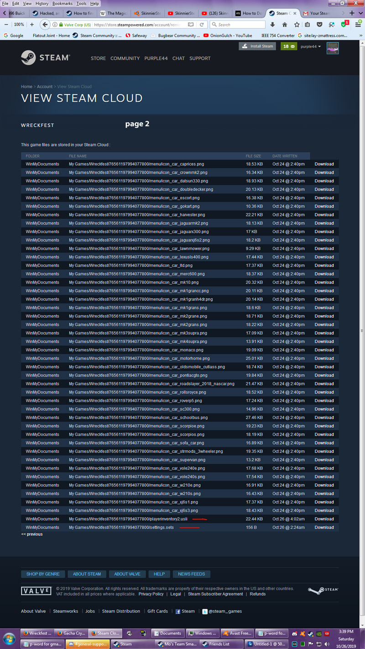The image size is (365, 649).
Task: Go to the STORE navigation item
Action: click(98, 58)
